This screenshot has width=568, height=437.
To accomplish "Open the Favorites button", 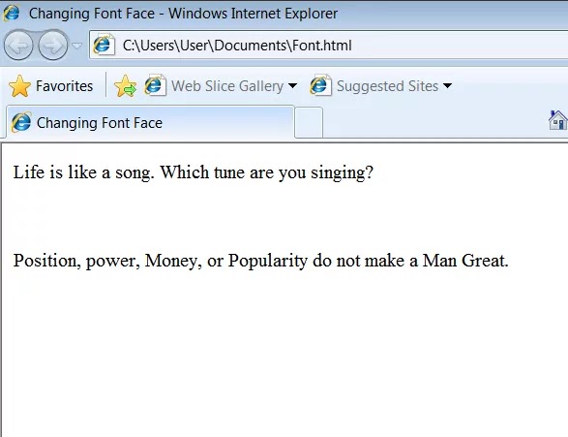I will coord(51,86).
